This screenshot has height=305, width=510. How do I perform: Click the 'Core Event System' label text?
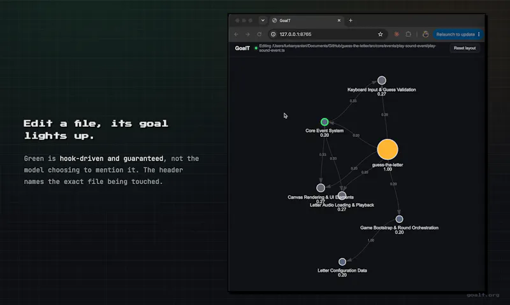coord(324,131)
